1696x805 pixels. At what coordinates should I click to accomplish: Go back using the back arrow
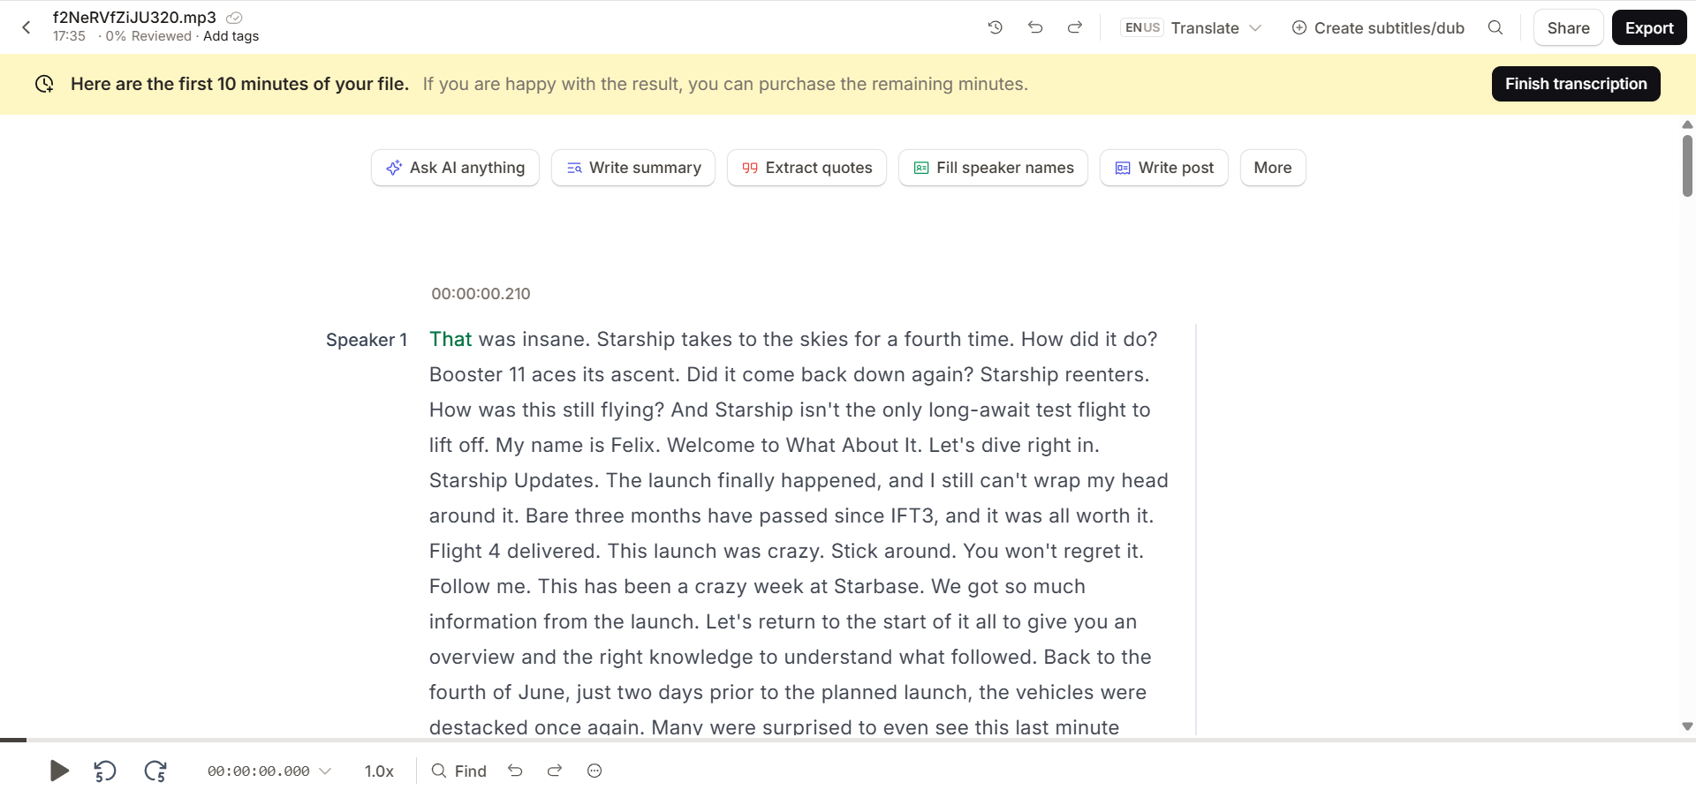(26, 27)
